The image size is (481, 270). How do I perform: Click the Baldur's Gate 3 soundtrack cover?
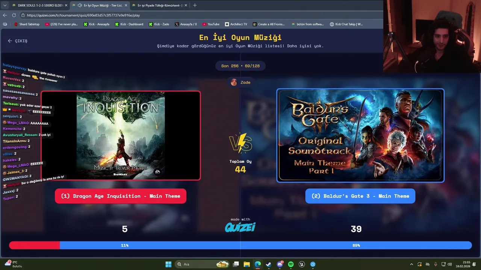(360, 136)
